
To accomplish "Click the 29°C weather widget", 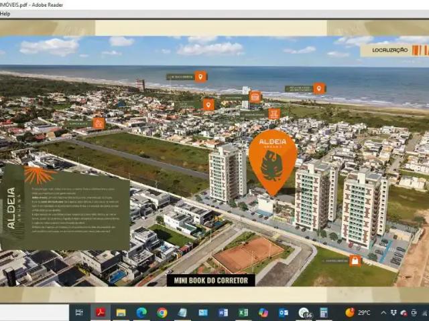I will tap(358, 312).
